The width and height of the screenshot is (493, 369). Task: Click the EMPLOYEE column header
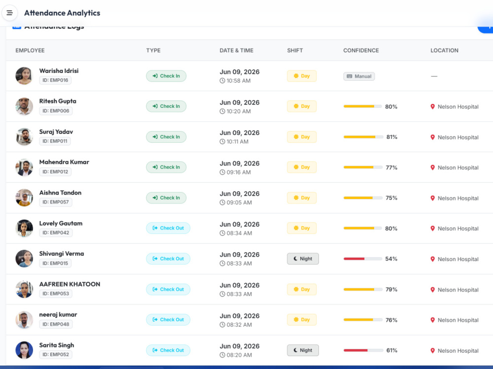click(x=30, y=50)
